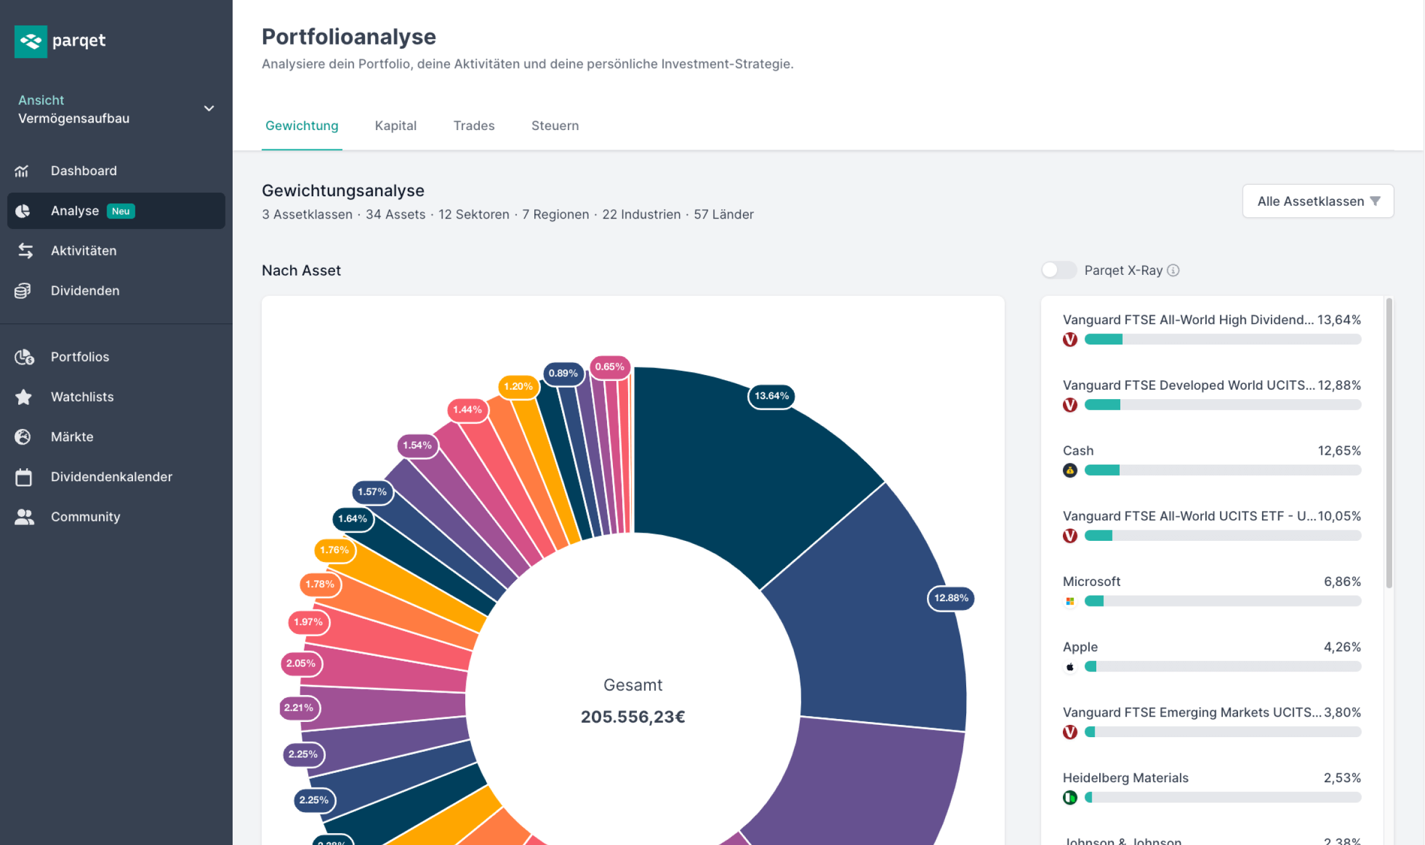Open the Steuern tab

[555, 125]
